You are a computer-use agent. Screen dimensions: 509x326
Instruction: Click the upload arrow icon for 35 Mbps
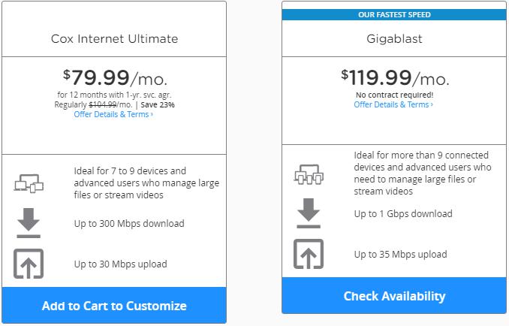pos(308,254)
